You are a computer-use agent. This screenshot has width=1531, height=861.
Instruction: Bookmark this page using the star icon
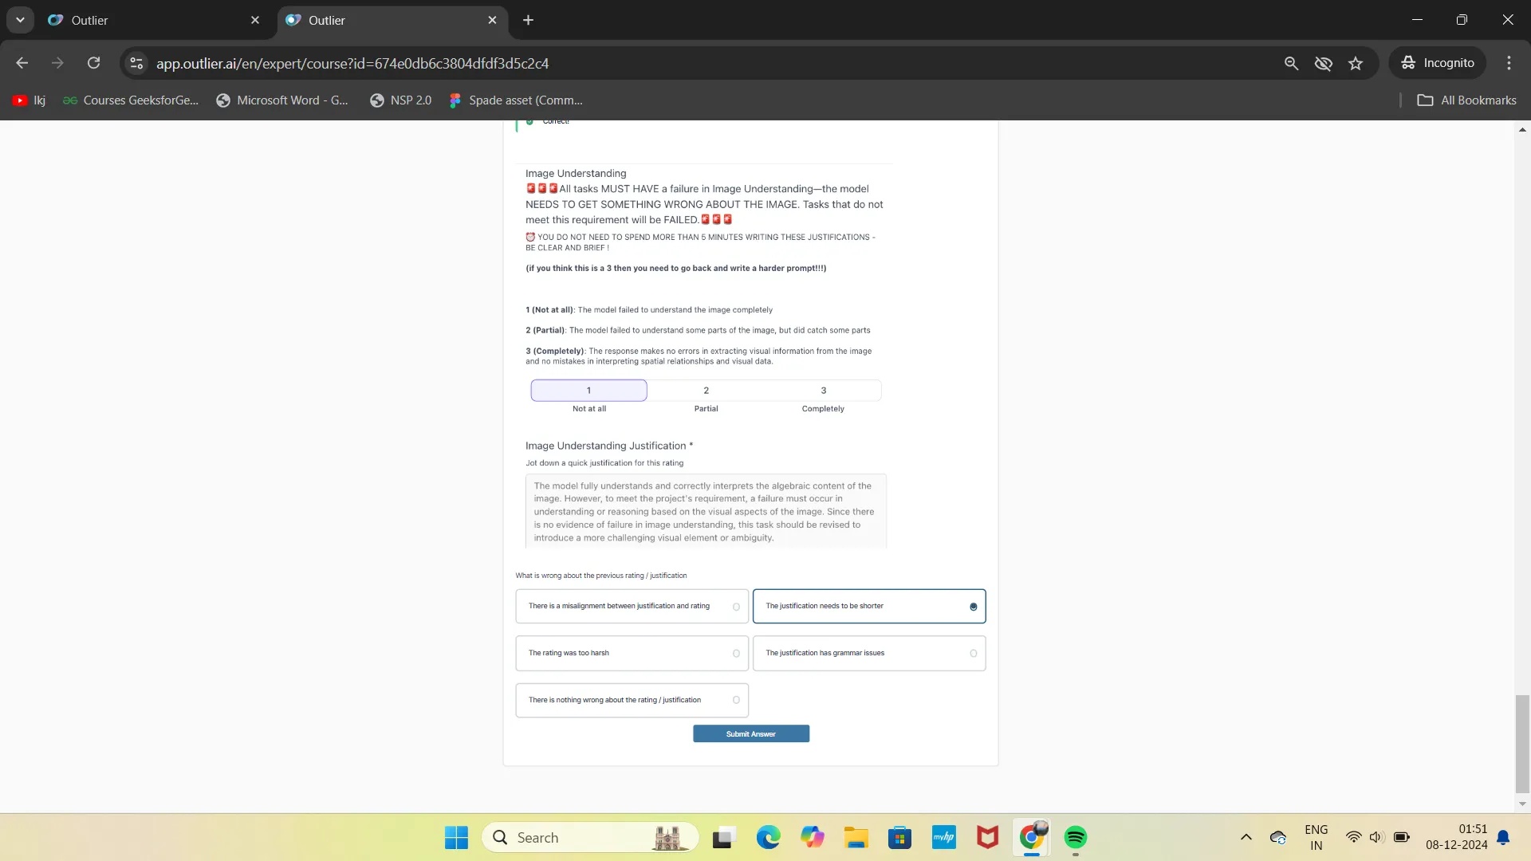point(1356,63)
